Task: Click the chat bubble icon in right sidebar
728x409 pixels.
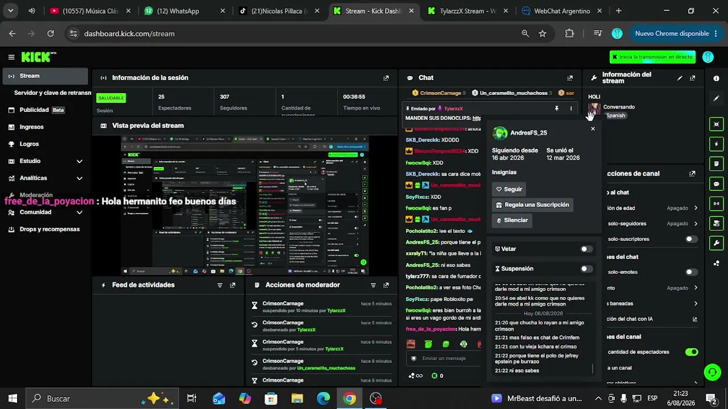Action: click(716, 184)
